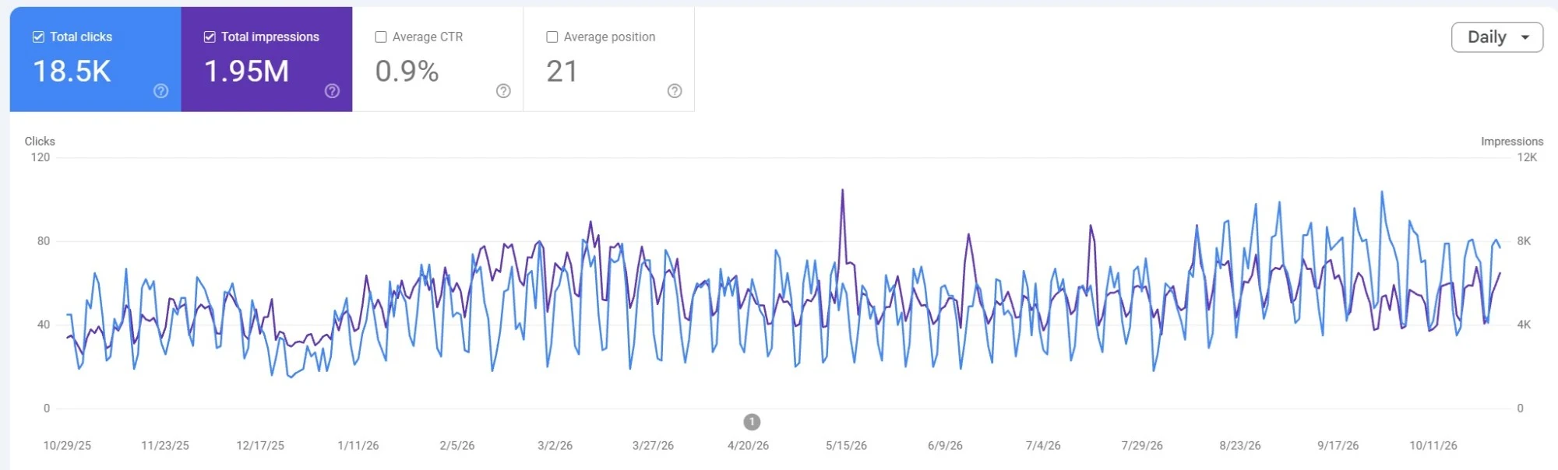This screenshot has width=1558, height=470.
Task: Click the 8K impressions axis label
Action: [x=1524, y=241]
